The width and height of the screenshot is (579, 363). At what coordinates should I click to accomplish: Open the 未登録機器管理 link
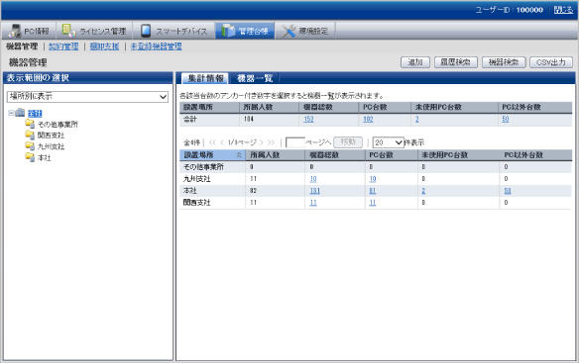click(x=156, y=46)
